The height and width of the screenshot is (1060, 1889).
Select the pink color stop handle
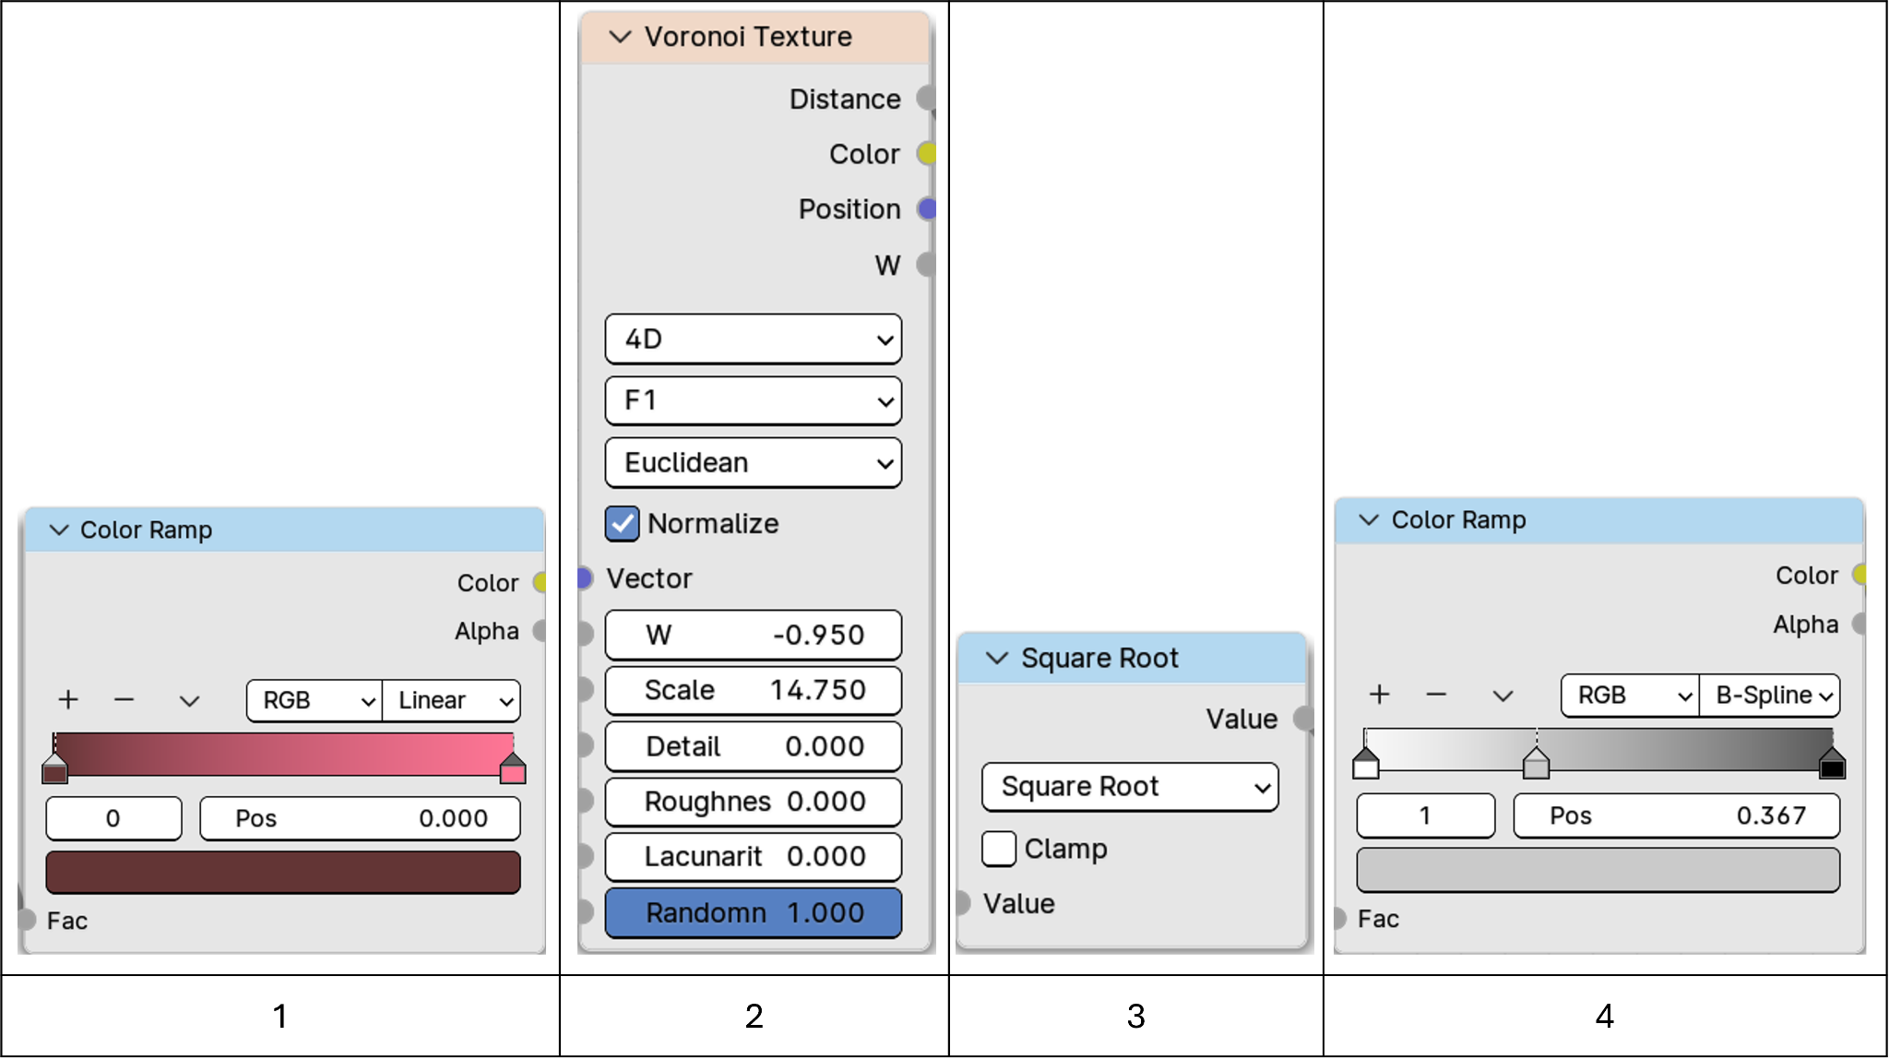[x=513, y=769]
